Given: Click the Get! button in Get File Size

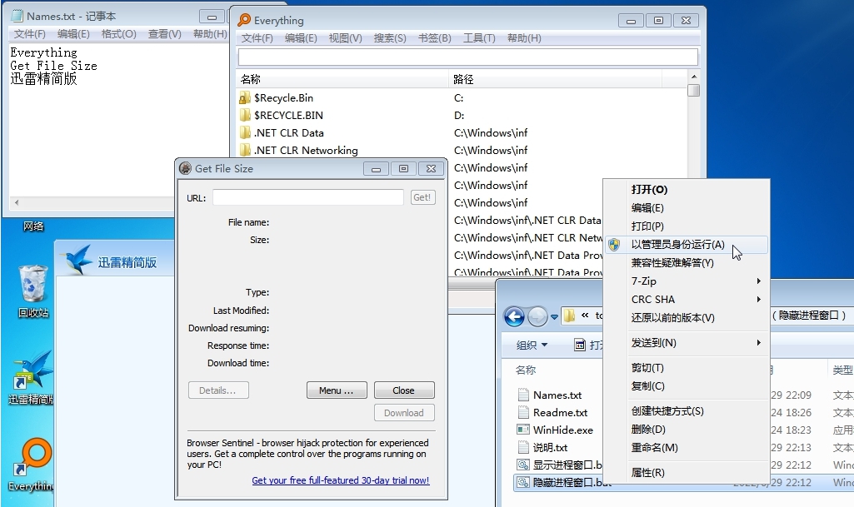Looking at the screenshot, I should coord(422,197).
